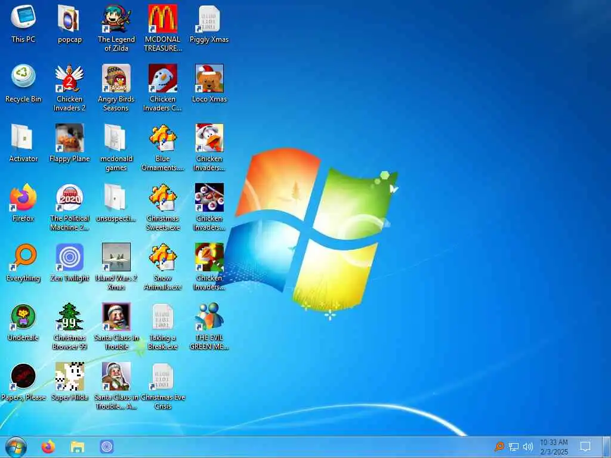Select the Zen Twilight desktop shortcut
The width and height of the screenshot is (611, 458).
pyautogui.click(x=69, y=263)
